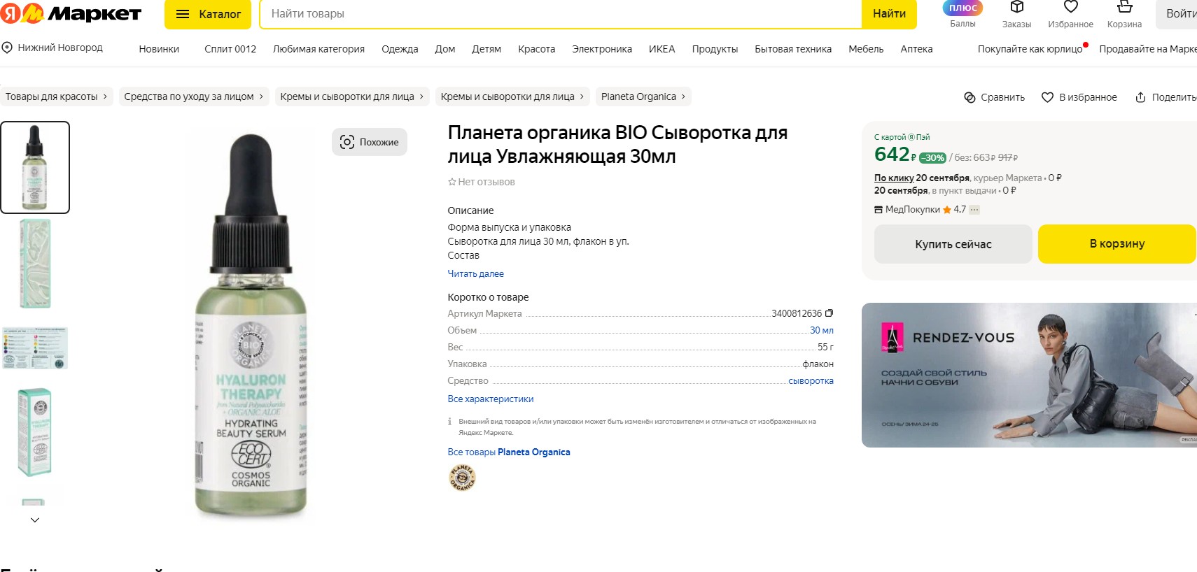The image size is (1197, 572).
Task: Open Любимая категория menu item
Action: (x=318, y=49)
